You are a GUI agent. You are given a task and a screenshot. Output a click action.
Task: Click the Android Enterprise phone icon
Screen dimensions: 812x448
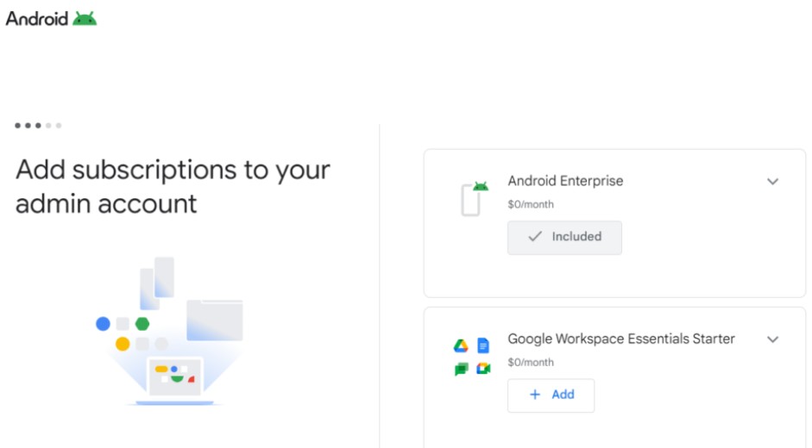tap(474, 199)
